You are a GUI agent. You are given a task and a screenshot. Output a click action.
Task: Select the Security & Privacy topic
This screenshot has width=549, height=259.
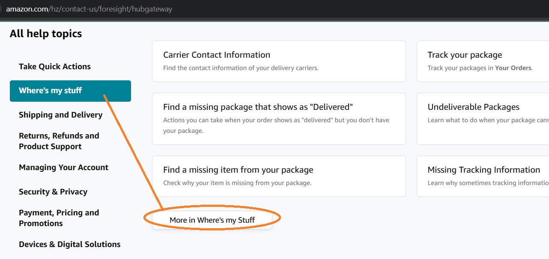pos(53,192)
